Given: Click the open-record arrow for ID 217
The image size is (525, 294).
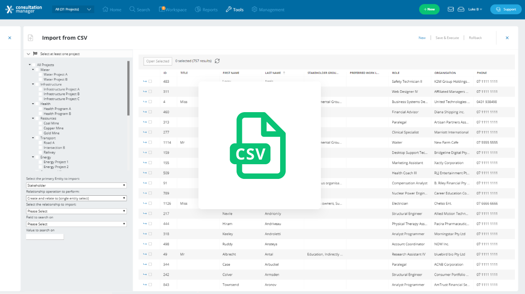Looking at the screenshot, I should [145, 214].
